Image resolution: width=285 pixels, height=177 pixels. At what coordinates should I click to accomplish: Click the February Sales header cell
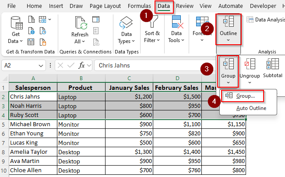click(177, 88)
